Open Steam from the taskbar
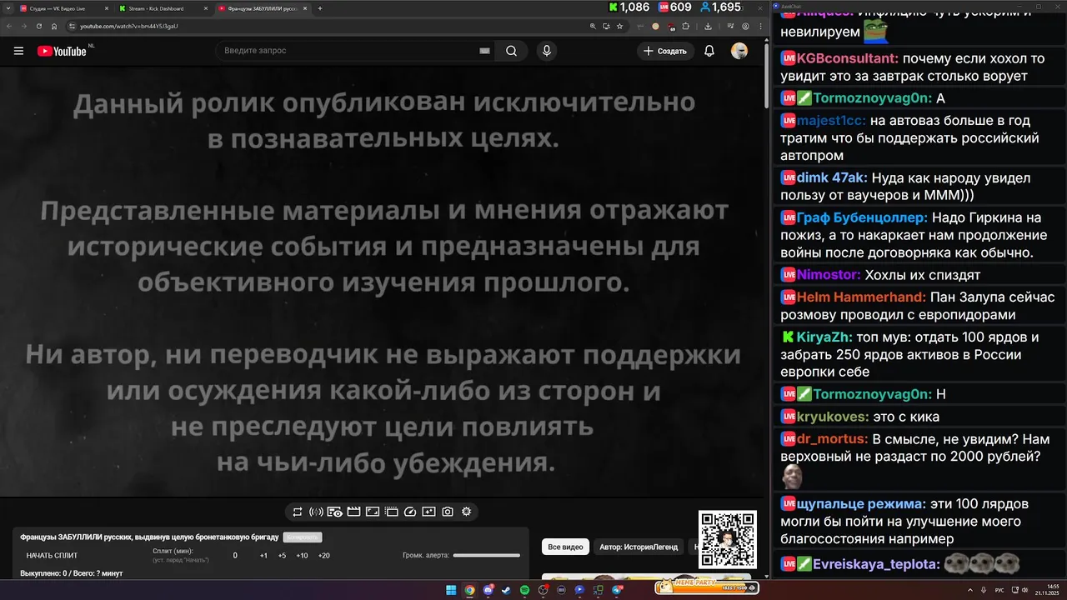The image size is (1067, 600). (x=506, y=590)
